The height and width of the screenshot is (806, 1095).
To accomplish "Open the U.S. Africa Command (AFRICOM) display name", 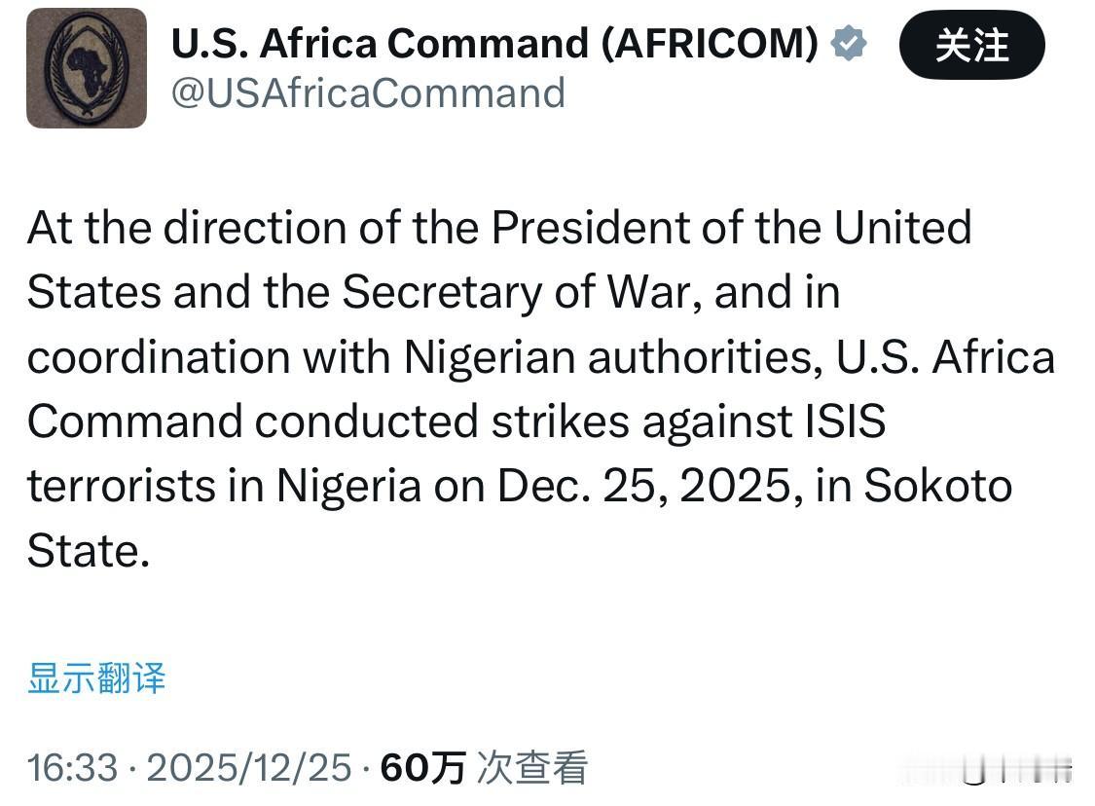I will (494, 44).
